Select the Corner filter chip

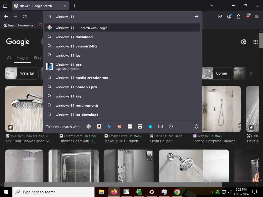[217, 73]
